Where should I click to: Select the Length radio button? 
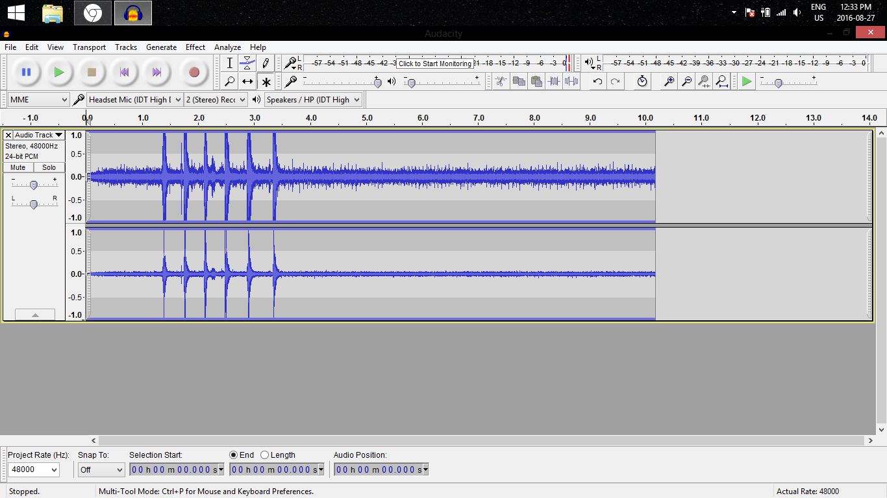tap(265, 455)
